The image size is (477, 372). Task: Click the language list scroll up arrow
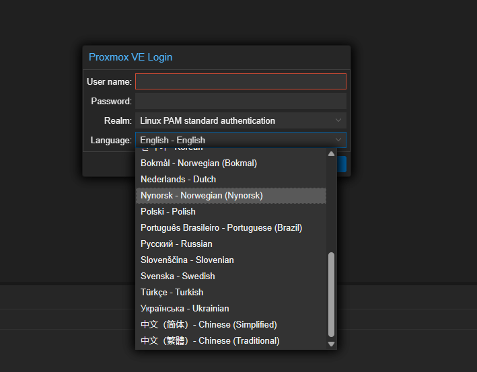[331, 154]
